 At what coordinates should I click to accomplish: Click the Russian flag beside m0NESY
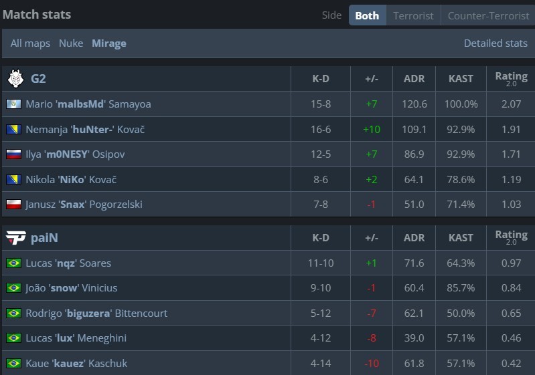click(13, 154)
